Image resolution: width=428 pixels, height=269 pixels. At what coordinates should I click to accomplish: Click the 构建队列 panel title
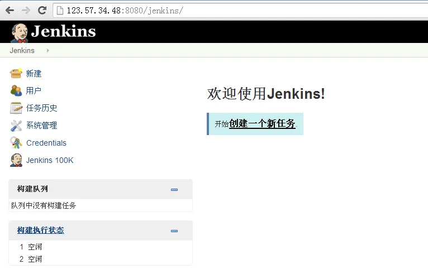(32, 189)
